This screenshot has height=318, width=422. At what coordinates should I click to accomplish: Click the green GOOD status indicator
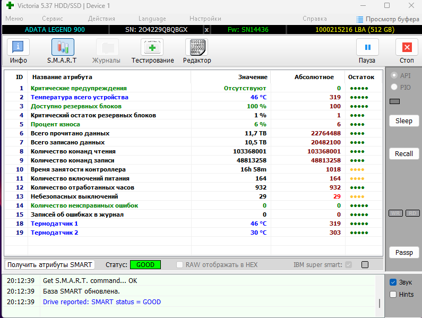pos(145,265)
